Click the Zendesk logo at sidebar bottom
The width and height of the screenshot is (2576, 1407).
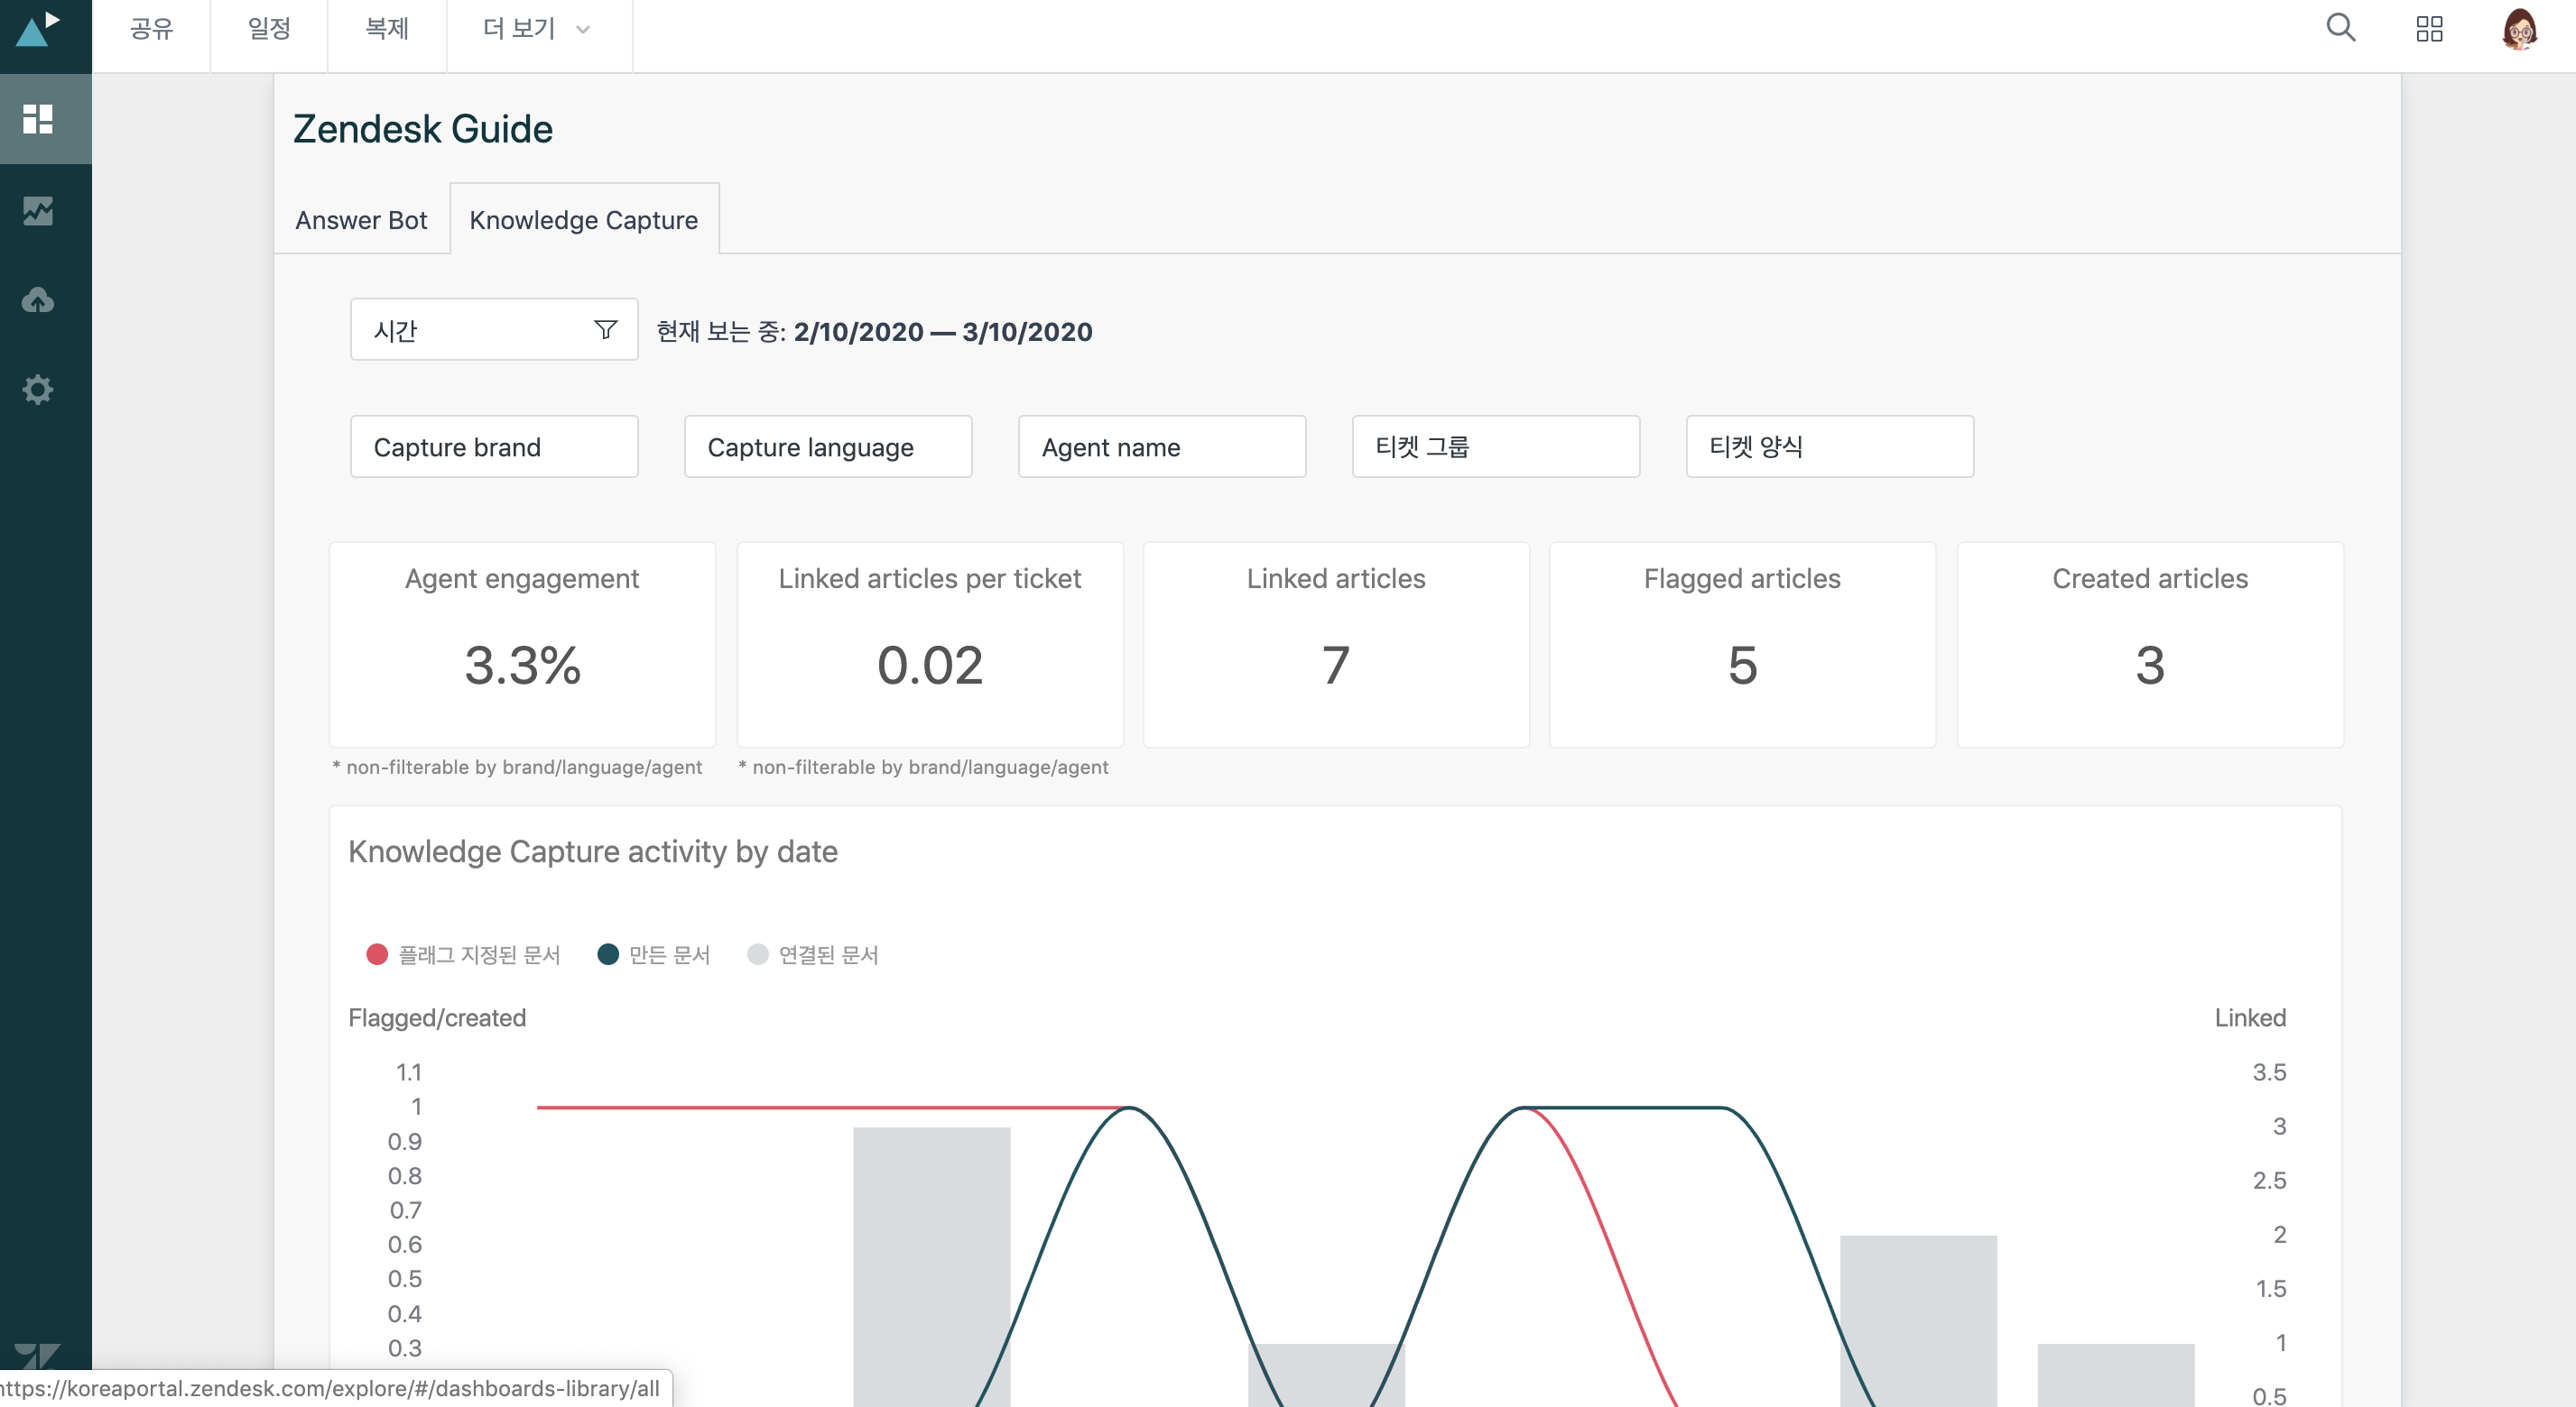[38, 1356]
